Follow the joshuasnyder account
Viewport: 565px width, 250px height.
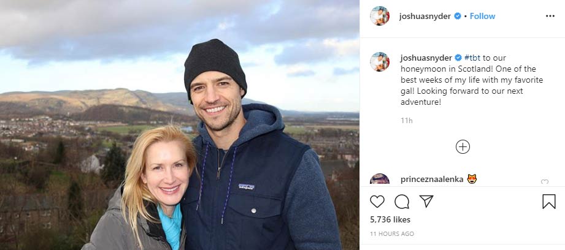click(482, 16)
